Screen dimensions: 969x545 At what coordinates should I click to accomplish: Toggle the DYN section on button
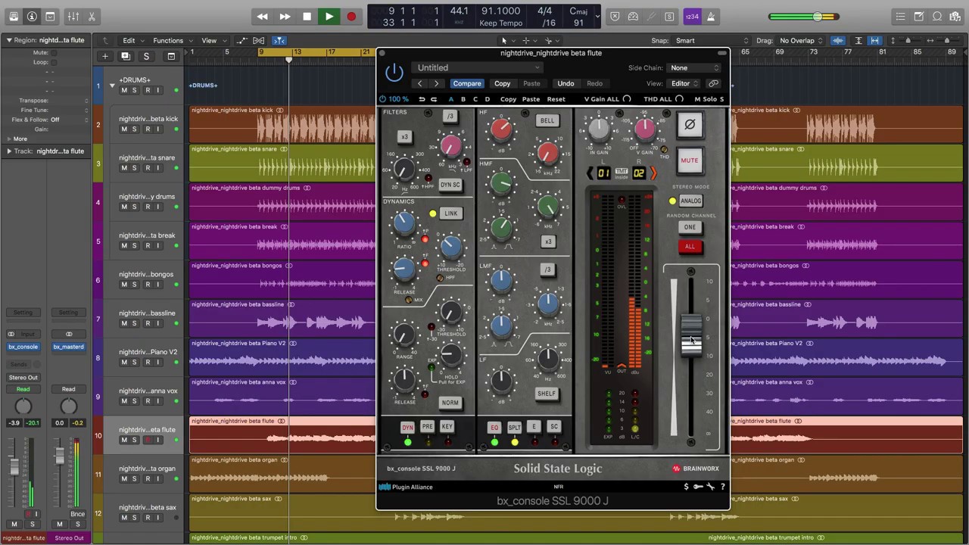407,428
